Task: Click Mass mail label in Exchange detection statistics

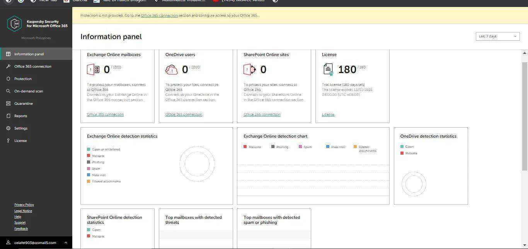Action: 99,175
